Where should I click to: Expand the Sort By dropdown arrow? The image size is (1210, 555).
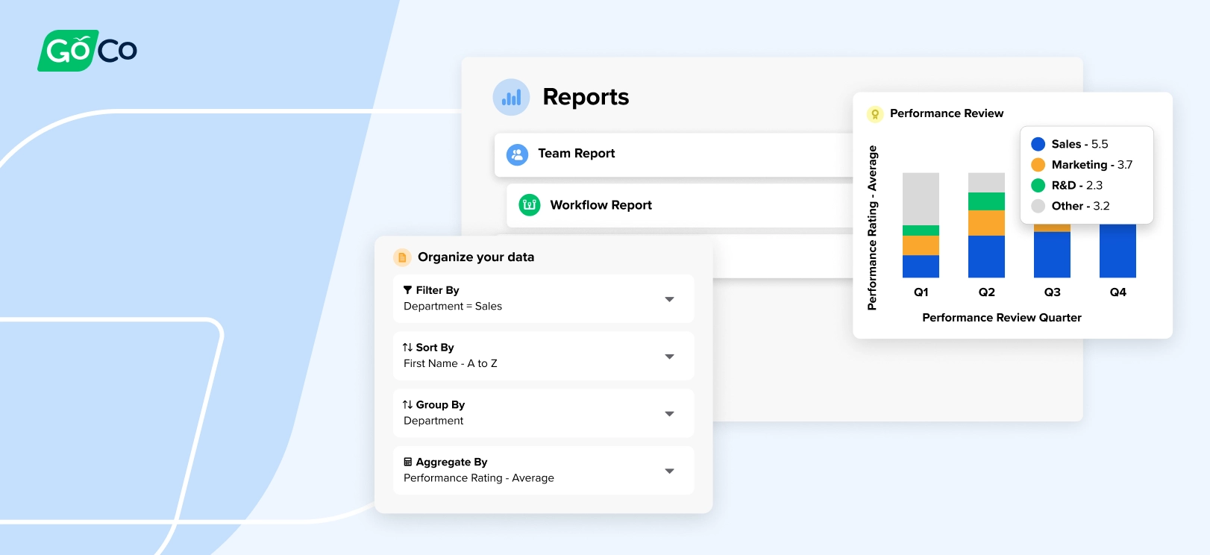[x=669, y=357]
